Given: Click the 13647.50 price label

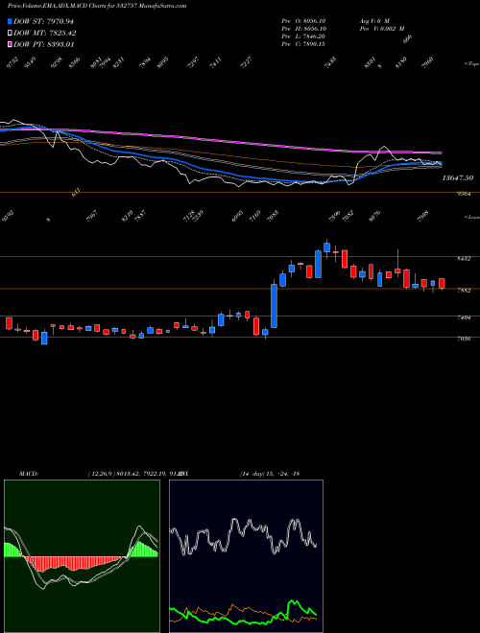Looking at the screenshot, I should click(458, 177).
